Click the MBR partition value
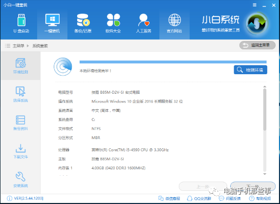 point(96,138)
